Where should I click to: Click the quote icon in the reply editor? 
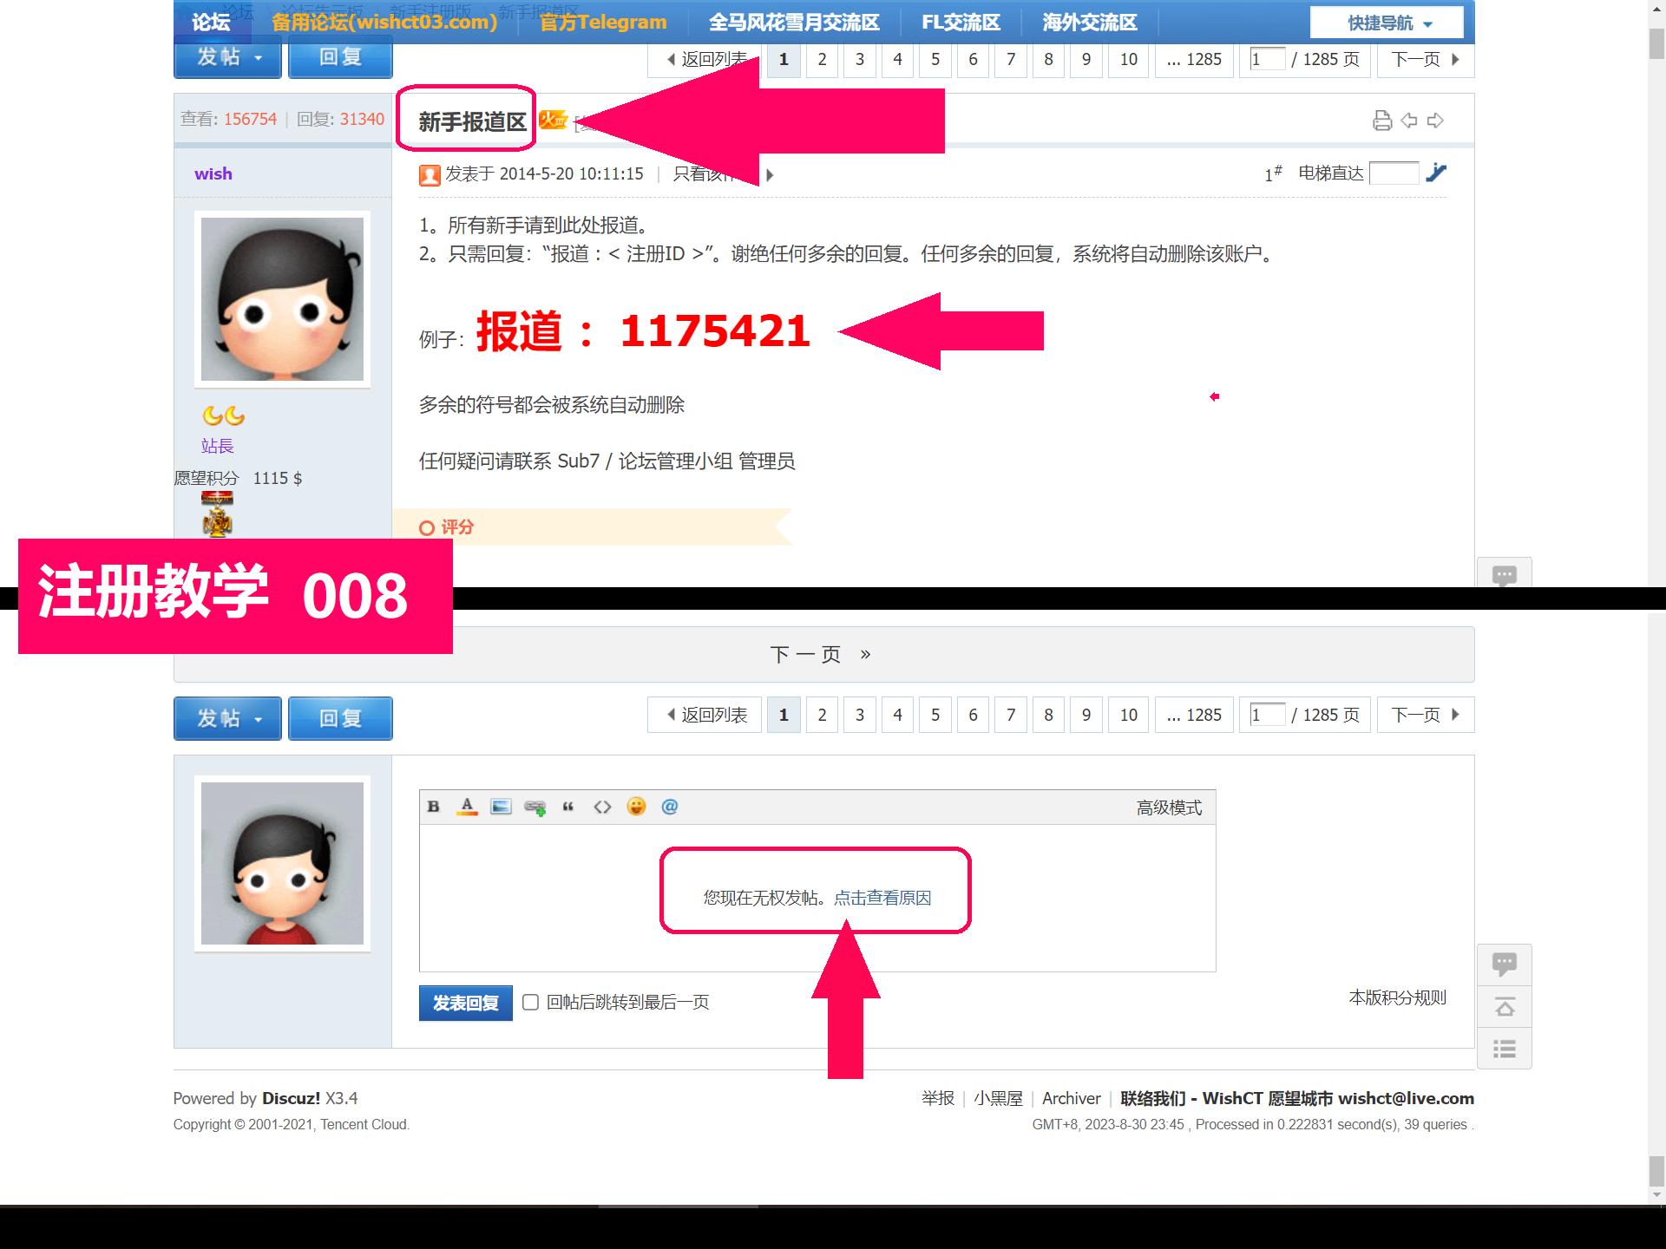(568, 807)
